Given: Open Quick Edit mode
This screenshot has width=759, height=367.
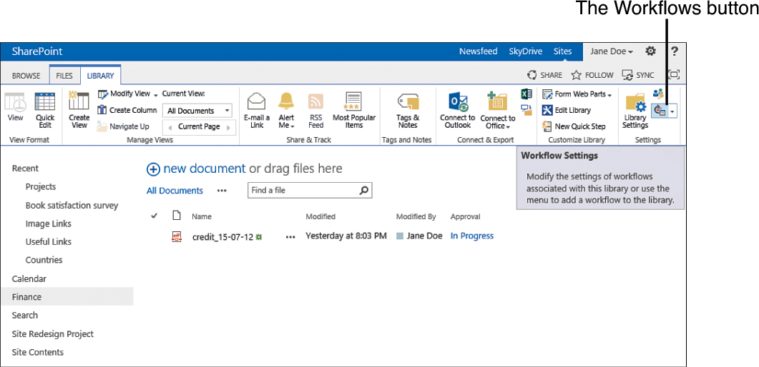Looking at the screenshot, I should click(45, 110).
